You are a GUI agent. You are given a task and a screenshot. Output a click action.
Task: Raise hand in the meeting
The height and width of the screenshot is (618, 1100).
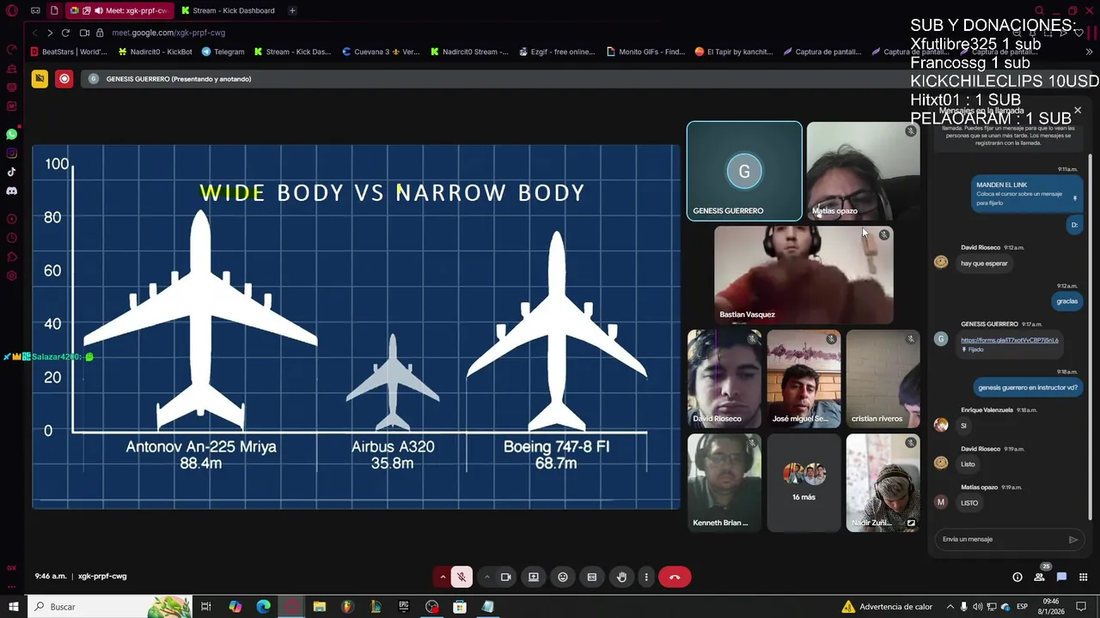click(621, 577)
